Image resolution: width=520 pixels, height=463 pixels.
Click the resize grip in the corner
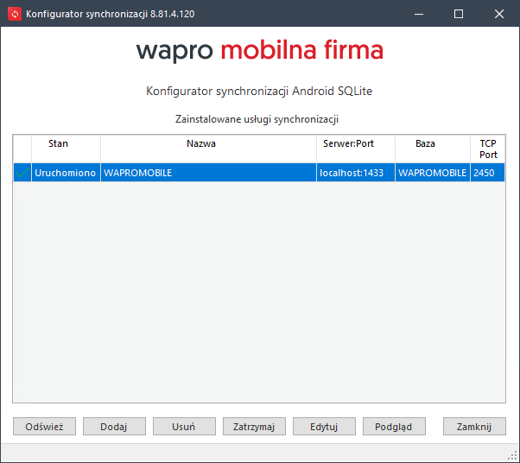click(x=512, y=455)
